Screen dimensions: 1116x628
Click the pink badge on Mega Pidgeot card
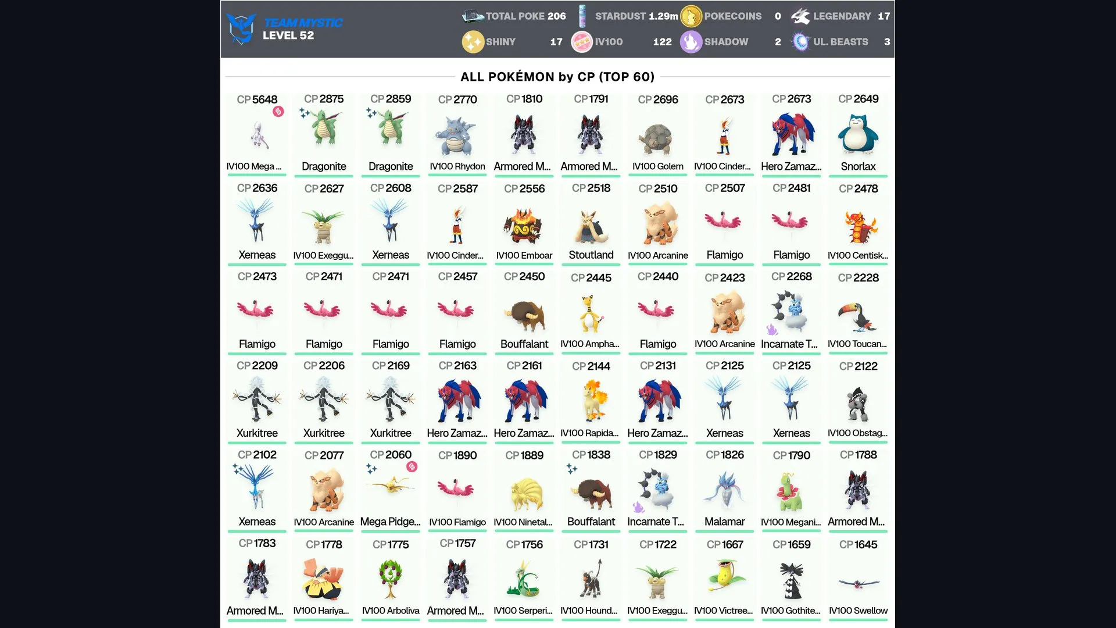412,466
